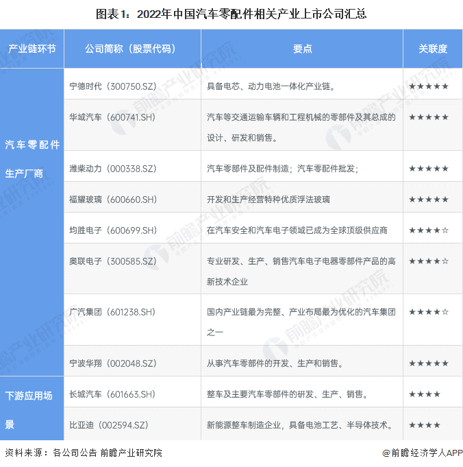Click text '整车及主要汽车零部件的研发、生产、销售。'
Viewport: 463px width, 467px height.
point(287,394)
